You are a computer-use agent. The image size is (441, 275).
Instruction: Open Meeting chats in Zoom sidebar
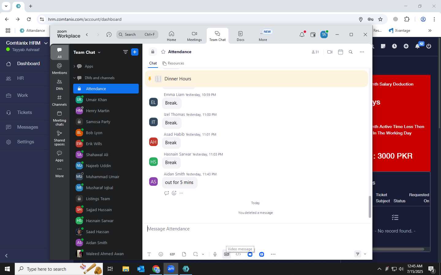point(59,118)
